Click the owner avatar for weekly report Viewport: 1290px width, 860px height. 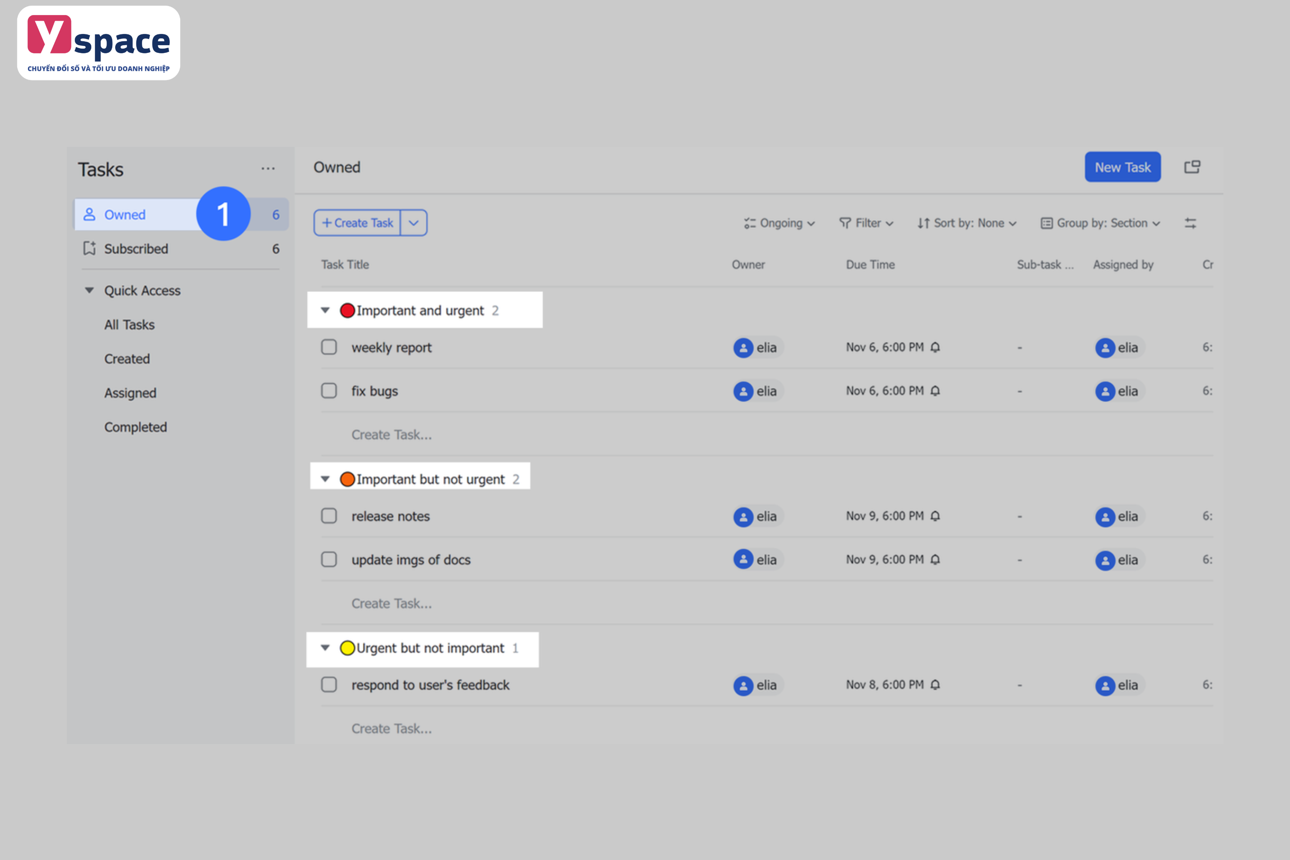click(x=743, y=348)
